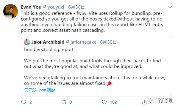Click the like count 102
The image size is (178, 108).
(113, 102)
